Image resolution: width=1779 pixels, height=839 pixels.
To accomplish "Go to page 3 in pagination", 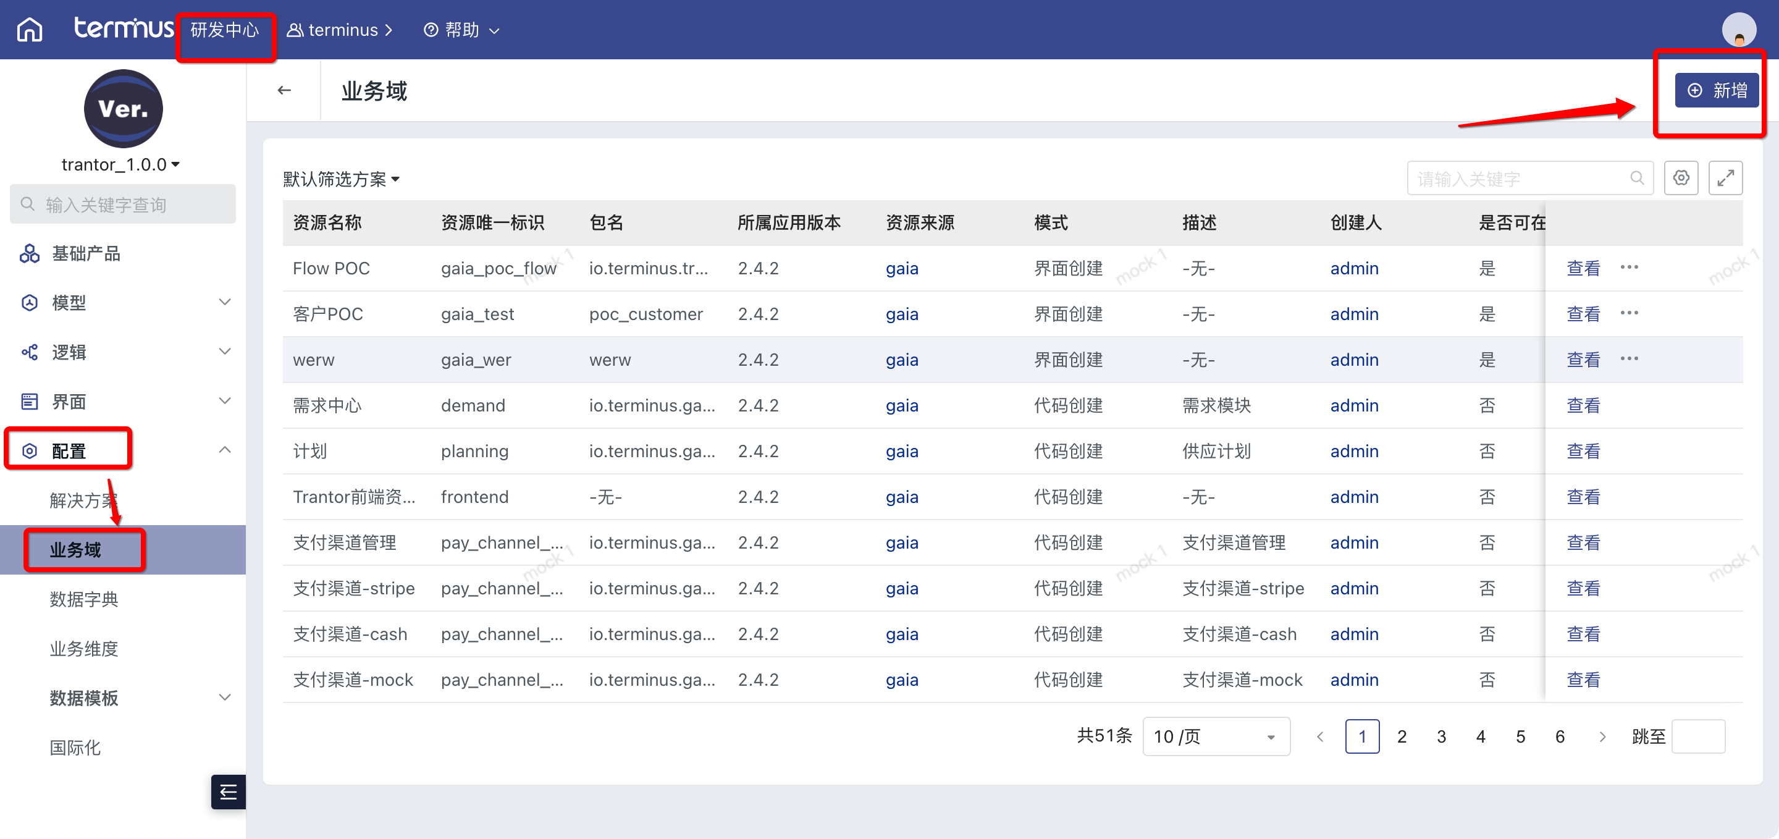I will pyautogui.click(x=1440, y=736).
